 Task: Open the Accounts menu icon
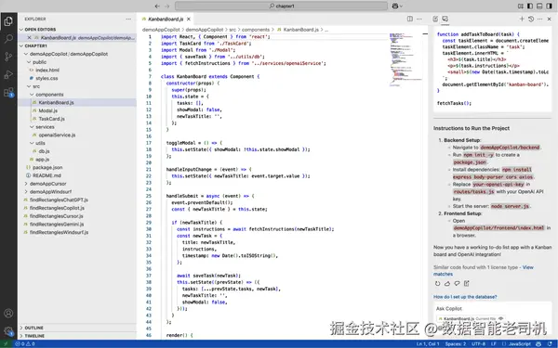click(8, 314)
